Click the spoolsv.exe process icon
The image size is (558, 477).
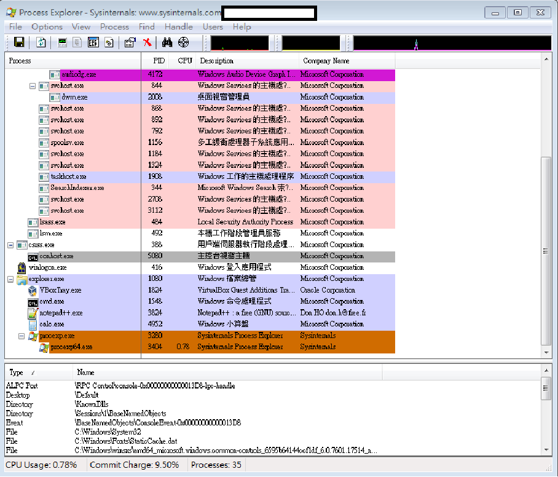pos(44,143)
